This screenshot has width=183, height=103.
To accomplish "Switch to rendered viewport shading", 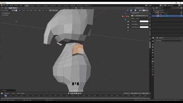I will (148, 10).
